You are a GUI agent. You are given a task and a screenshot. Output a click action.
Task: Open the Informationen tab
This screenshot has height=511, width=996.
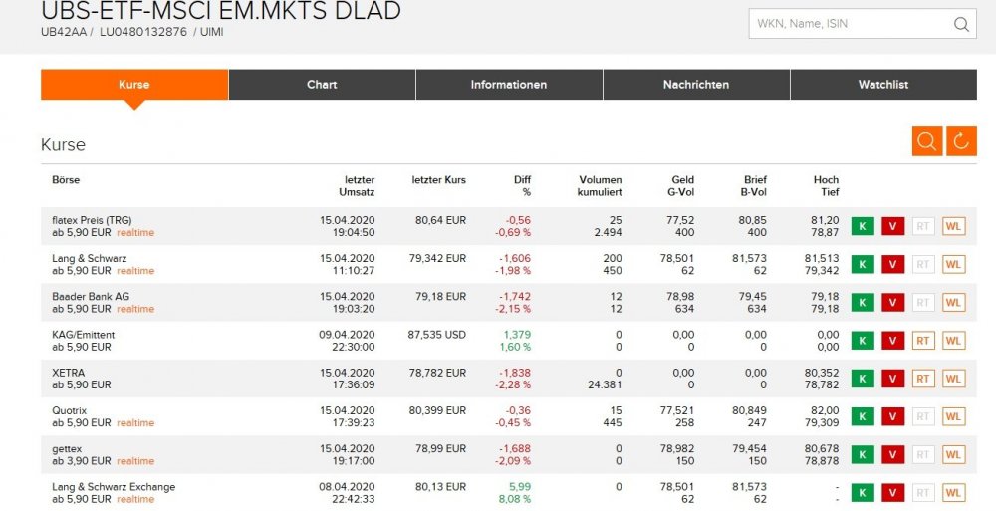point(509,85)
